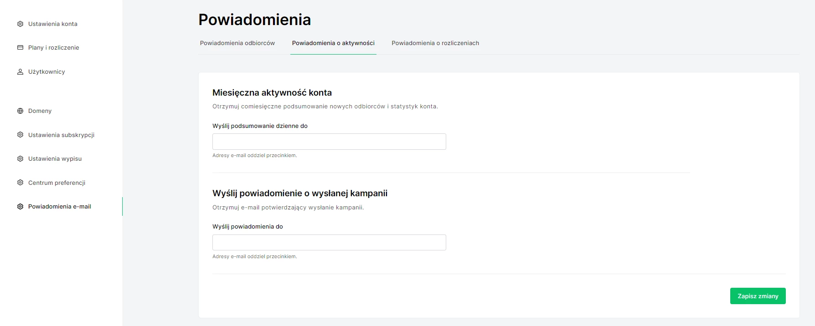Click the gear icon beside Ustawienia konta
This screenshot has height=326, width=815.
pos(20,24)
